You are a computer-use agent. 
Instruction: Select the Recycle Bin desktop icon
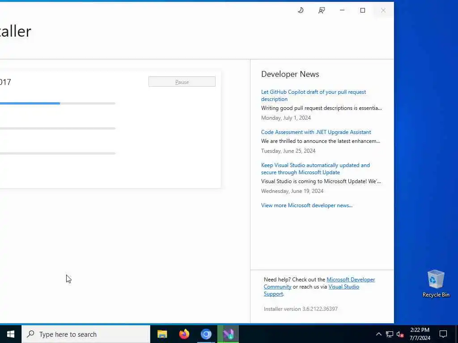436,284
